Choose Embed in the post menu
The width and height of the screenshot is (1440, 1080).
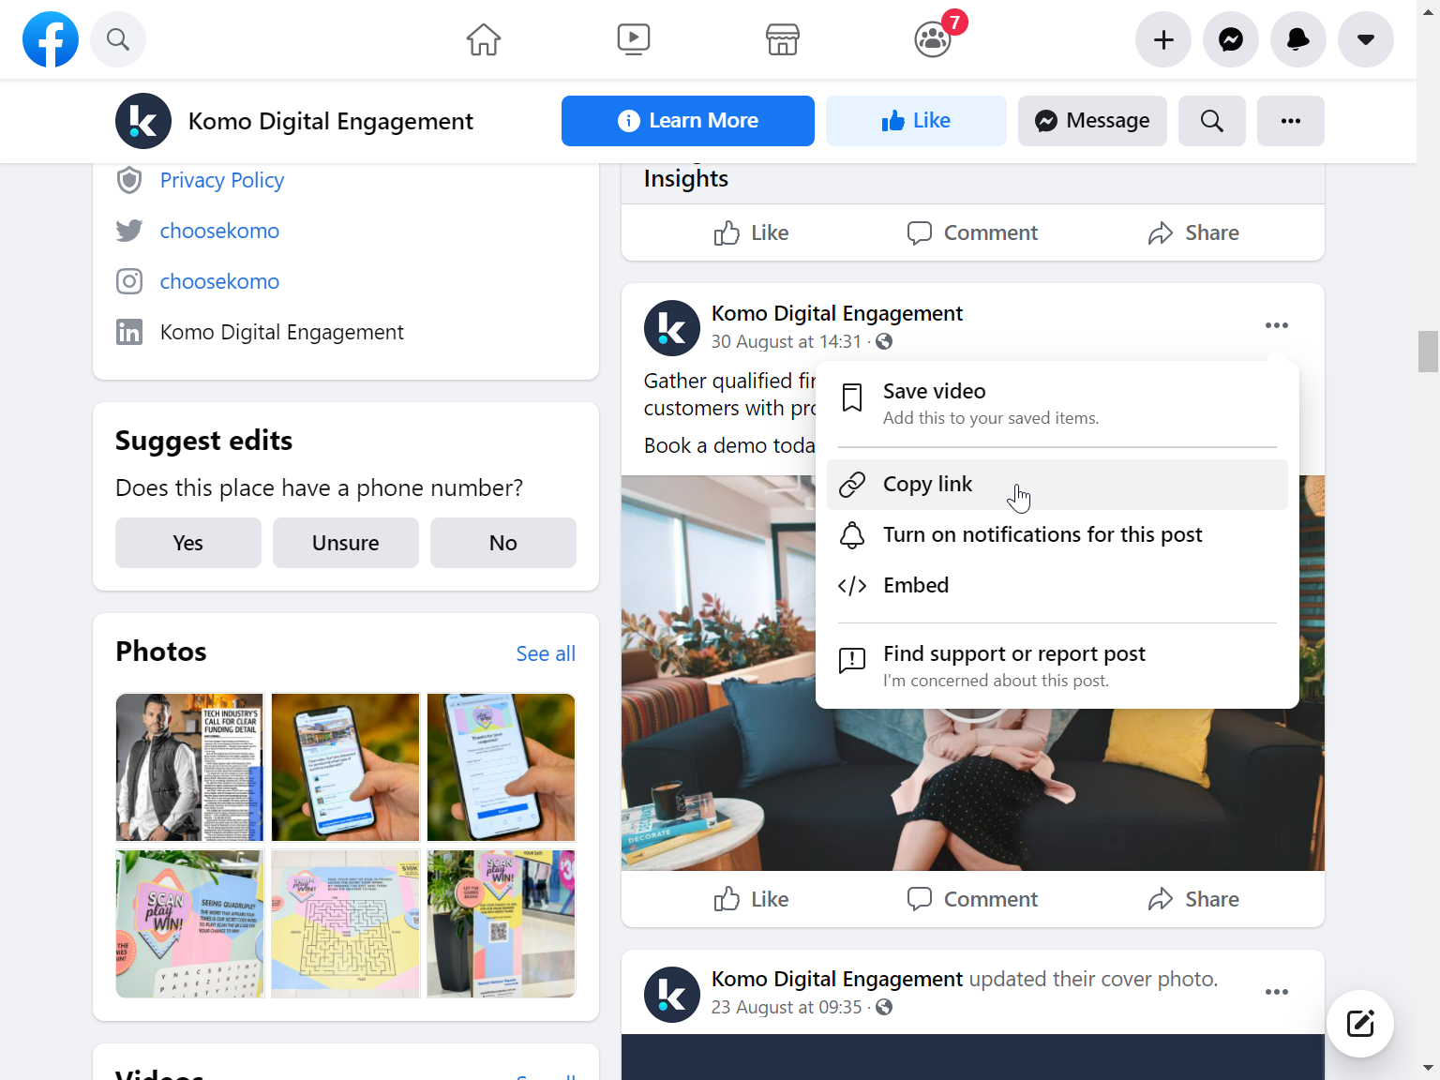tap(915, 585)
